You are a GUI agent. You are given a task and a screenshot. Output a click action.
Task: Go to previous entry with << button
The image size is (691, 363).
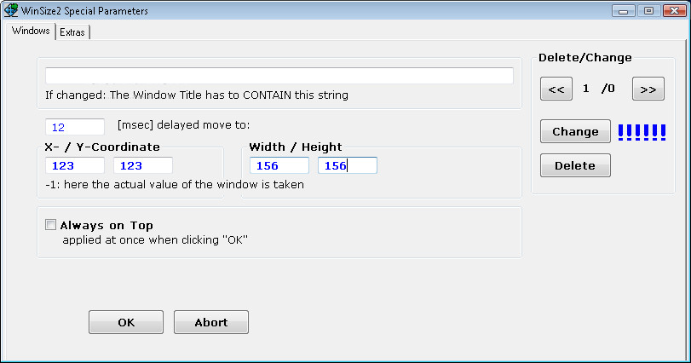(556, 89)
